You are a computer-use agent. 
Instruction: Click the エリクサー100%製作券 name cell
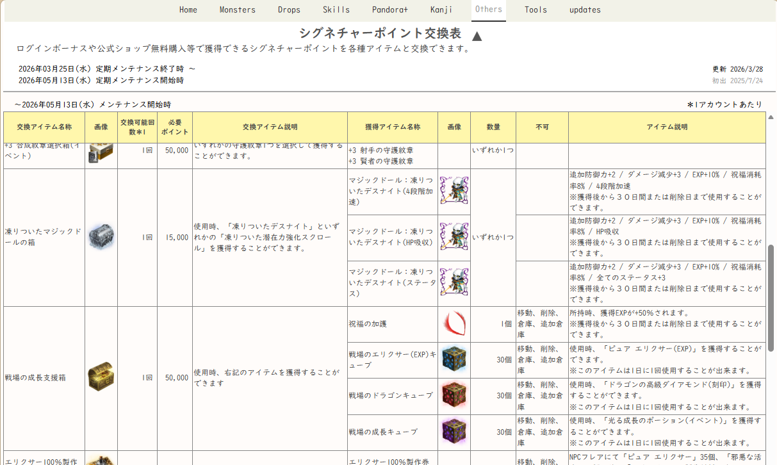click(x=393, y=458)
